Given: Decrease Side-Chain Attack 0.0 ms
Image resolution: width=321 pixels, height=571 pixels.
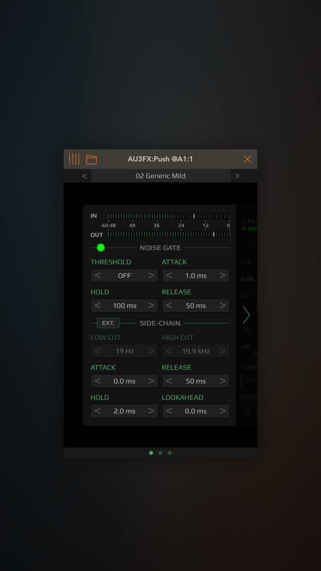Looking at the screenshot, I should pos(98,381).
